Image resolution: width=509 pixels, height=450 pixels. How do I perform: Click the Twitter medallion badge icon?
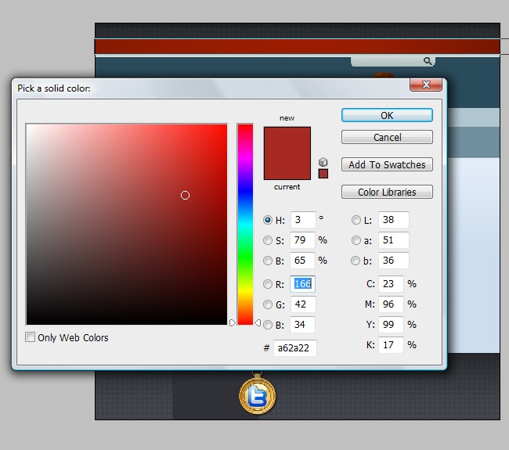(x=258, y=395)
